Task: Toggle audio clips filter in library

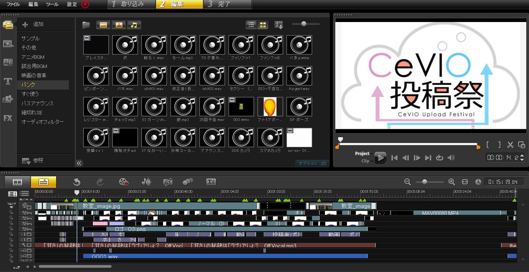Action: (x=134, y=25)
